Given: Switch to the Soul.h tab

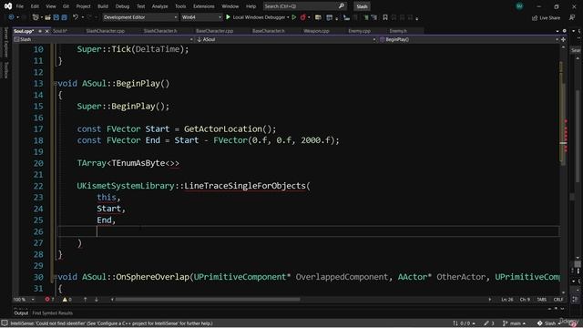Looking at the screenshot, I should point(59,31).
